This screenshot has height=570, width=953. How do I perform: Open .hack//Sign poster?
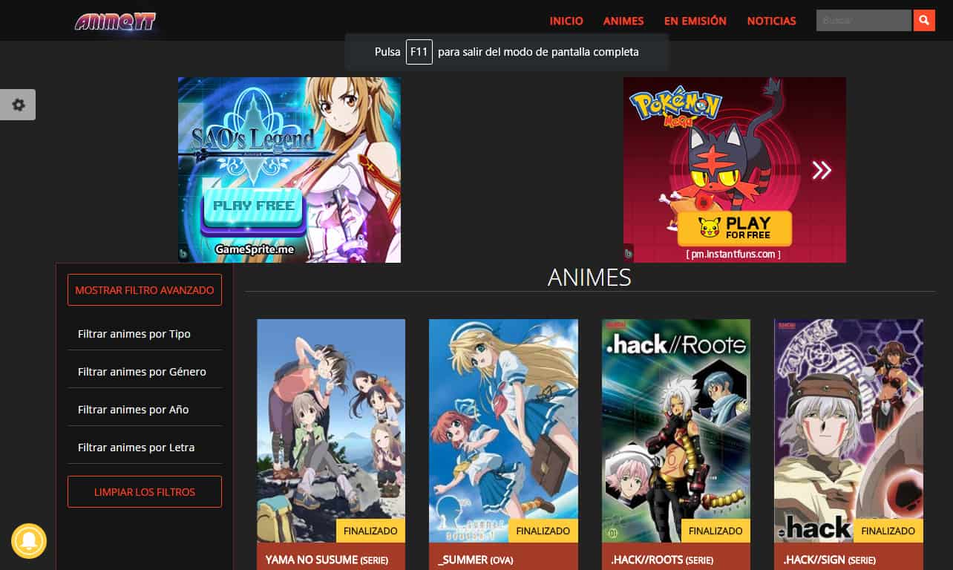pos(848,430)
